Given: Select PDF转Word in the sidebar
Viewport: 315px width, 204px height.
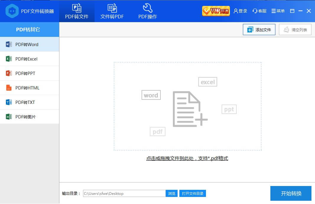Looking at the screenshot, I should pos(30,44).
